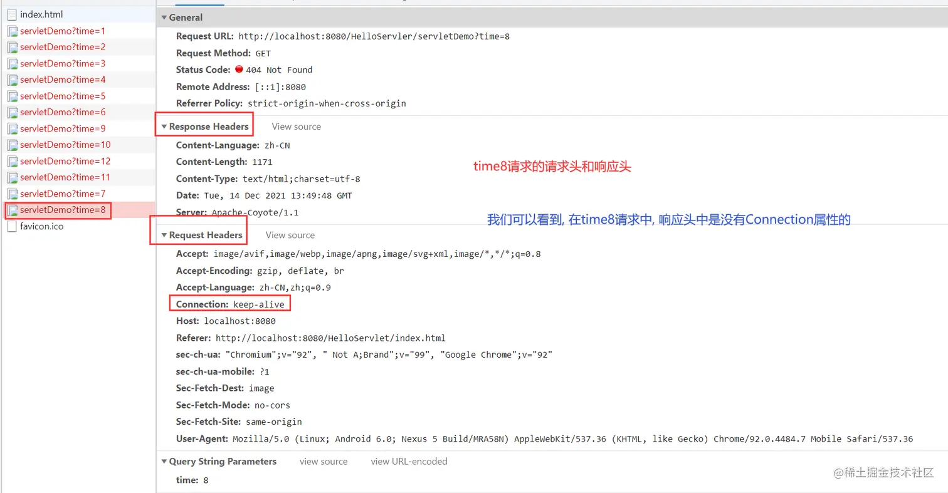This screenshot has width=948, height=493.
Task: Select request servletDemo?time=11
Action: coord(78,177)
